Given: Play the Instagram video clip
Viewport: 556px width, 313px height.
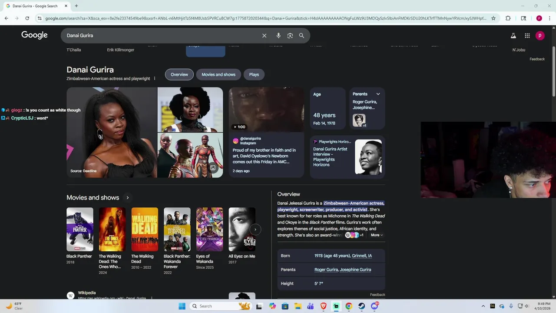Looking at the screenshot, I should pos(266,110).
